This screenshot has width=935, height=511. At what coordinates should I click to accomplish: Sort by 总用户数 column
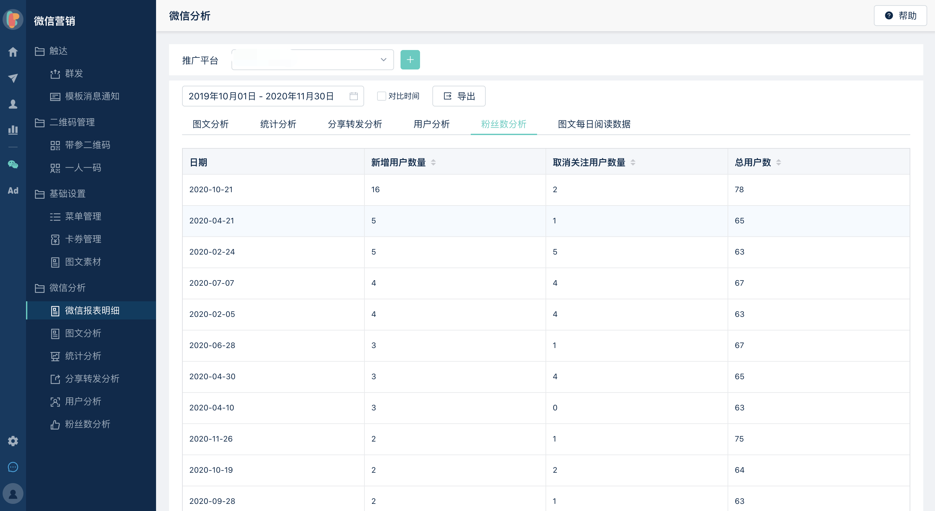coord(778,162)
